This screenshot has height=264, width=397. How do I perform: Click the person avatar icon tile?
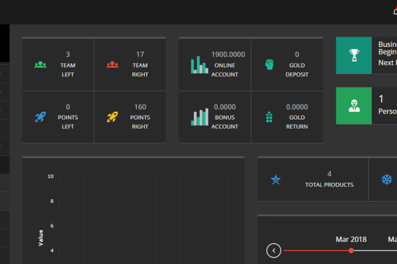(x=354, y=106)
